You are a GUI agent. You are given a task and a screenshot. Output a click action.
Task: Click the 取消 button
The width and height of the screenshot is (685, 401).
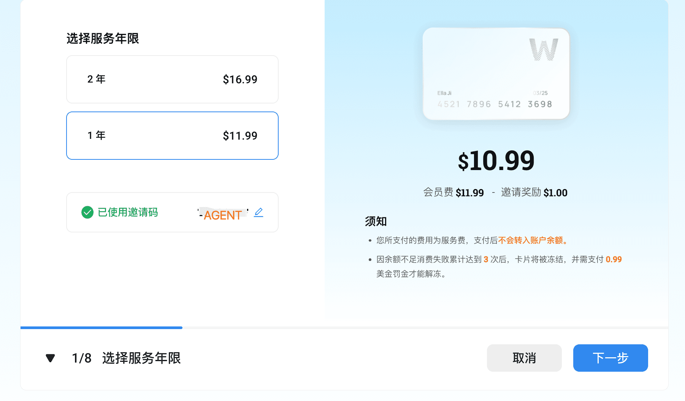coord(524,358)
